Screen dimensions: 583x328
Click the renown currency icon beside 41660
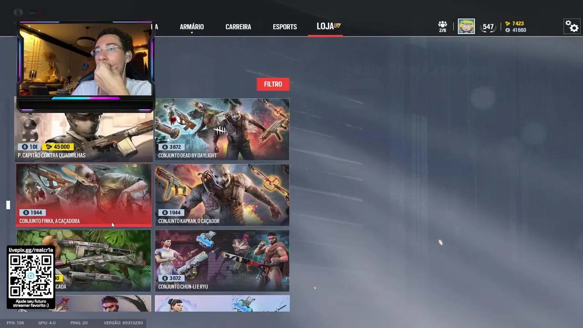(x=507, y=30)
